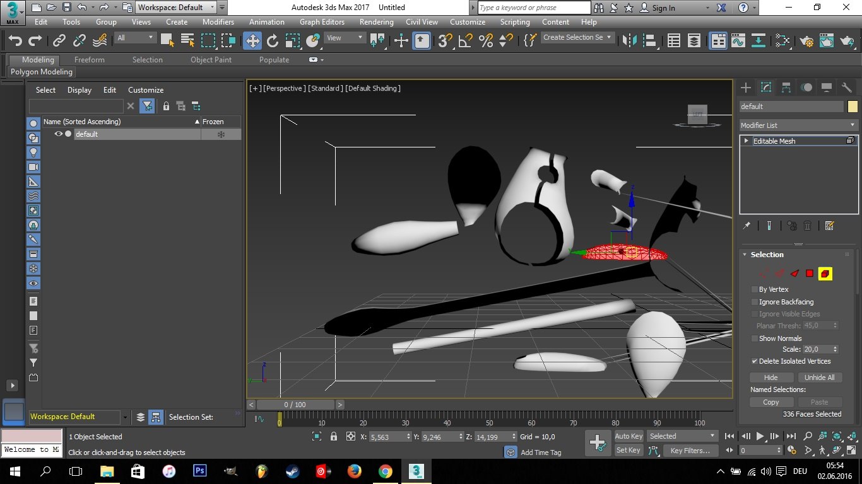Screen dimensions: 862x484
Task: Switch to the Create command panel
Action: click(x=746, y=88)
